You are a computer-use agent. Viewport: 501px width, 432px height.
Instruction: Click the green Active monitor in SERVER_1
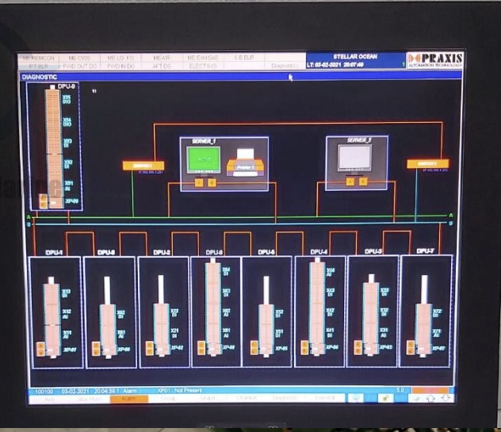click(204, 159)
